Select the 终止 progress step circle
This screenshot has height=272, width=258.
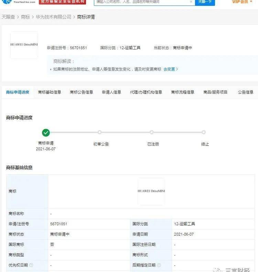(204, 132)
